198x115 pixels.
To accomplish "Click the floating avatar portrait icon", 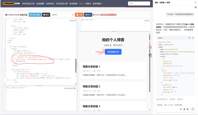I will [x=150, y=55].
